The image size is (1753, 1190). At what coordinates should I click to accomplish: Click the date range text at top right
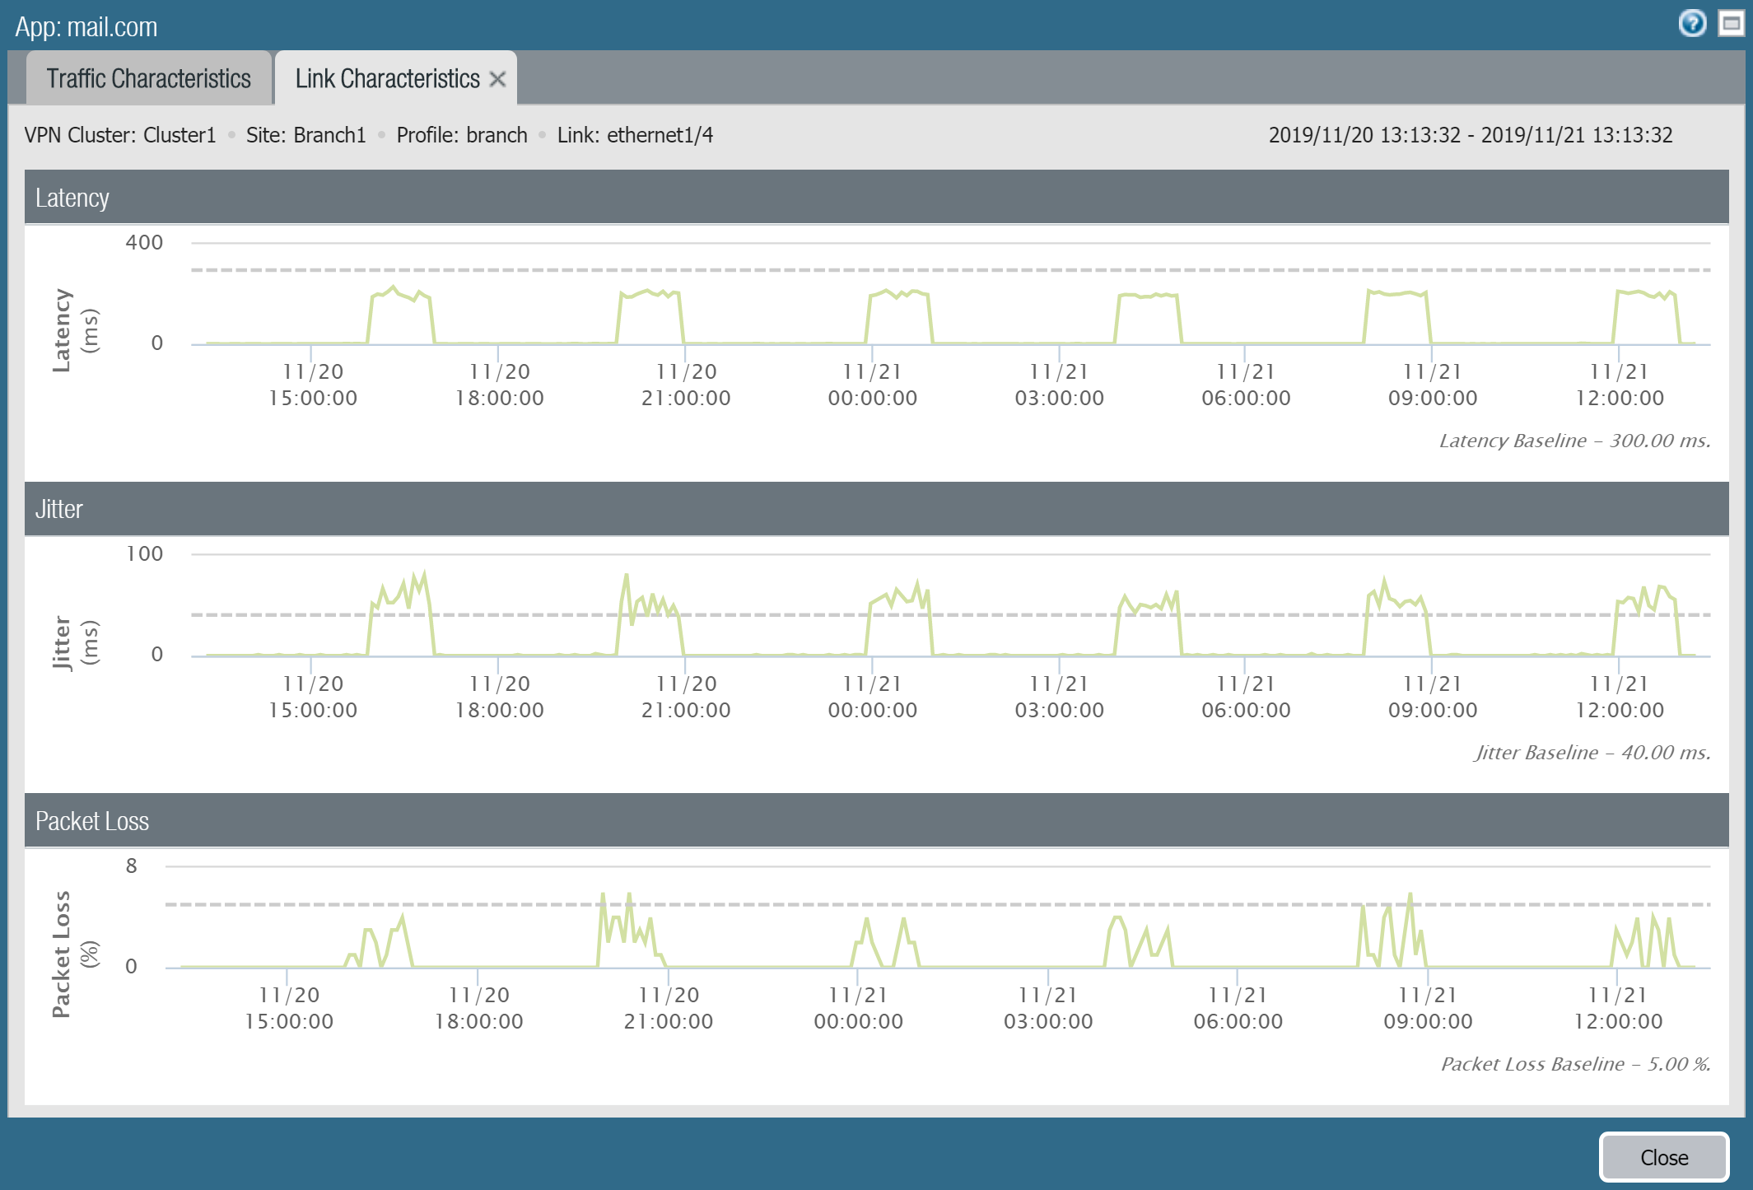1470,135
